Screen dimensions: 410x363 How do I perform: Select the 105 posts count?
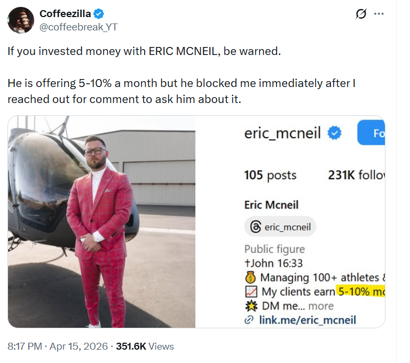coord(270,175)
